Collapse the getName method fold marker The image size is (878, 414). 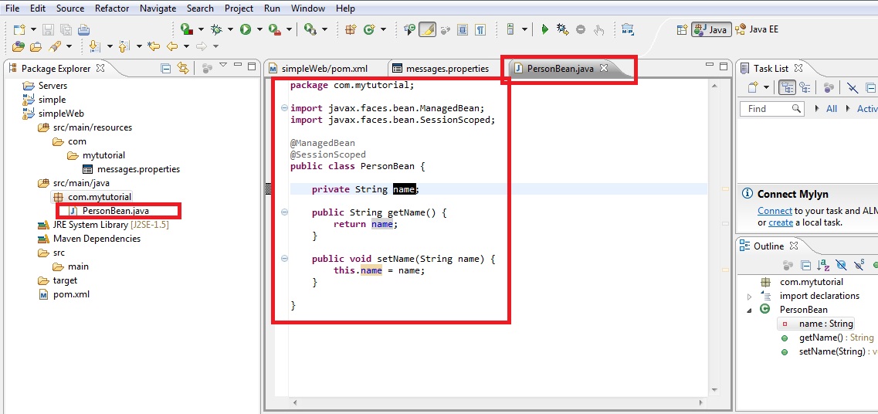(x=284, y=212)
